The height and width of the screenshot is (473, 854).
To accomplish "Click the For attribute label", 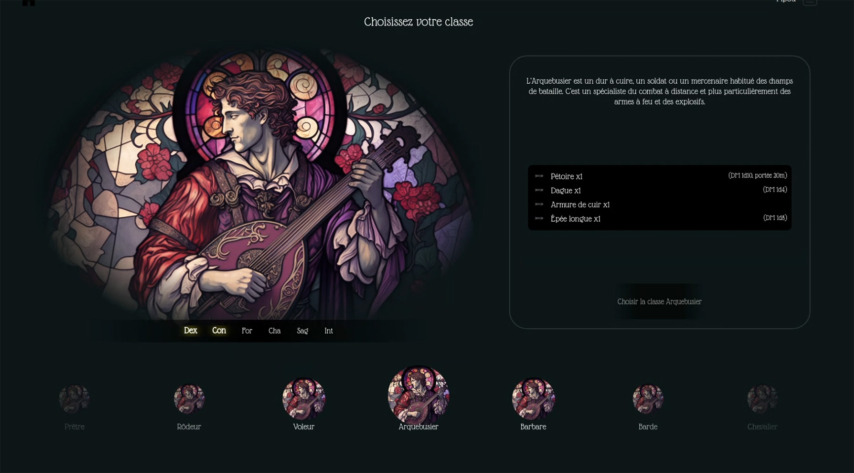I will click(x=247, y=331).
